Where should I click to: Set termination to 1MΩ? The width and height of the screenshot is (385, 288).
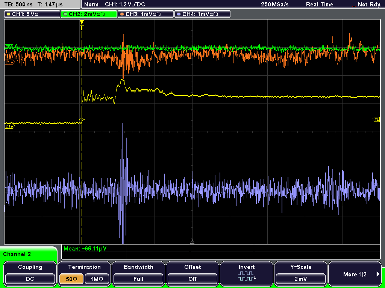pos(97,279)
